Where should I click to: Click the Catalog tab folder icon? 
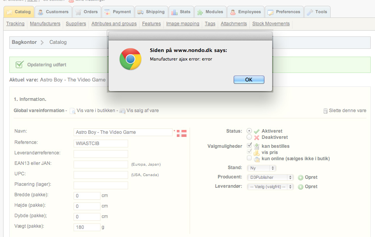[x=9, y=12]
